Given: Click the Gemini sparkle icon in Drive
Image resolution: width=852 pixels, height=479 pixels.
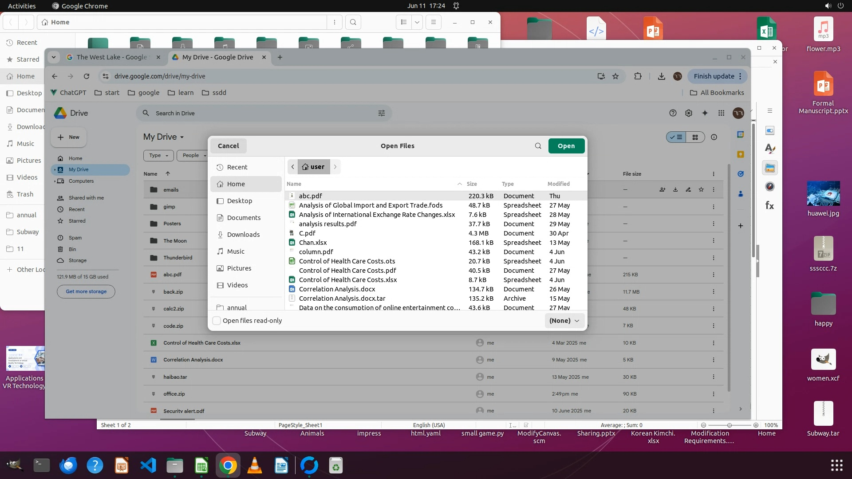Looking at the screenshot, I should point(705,113).
